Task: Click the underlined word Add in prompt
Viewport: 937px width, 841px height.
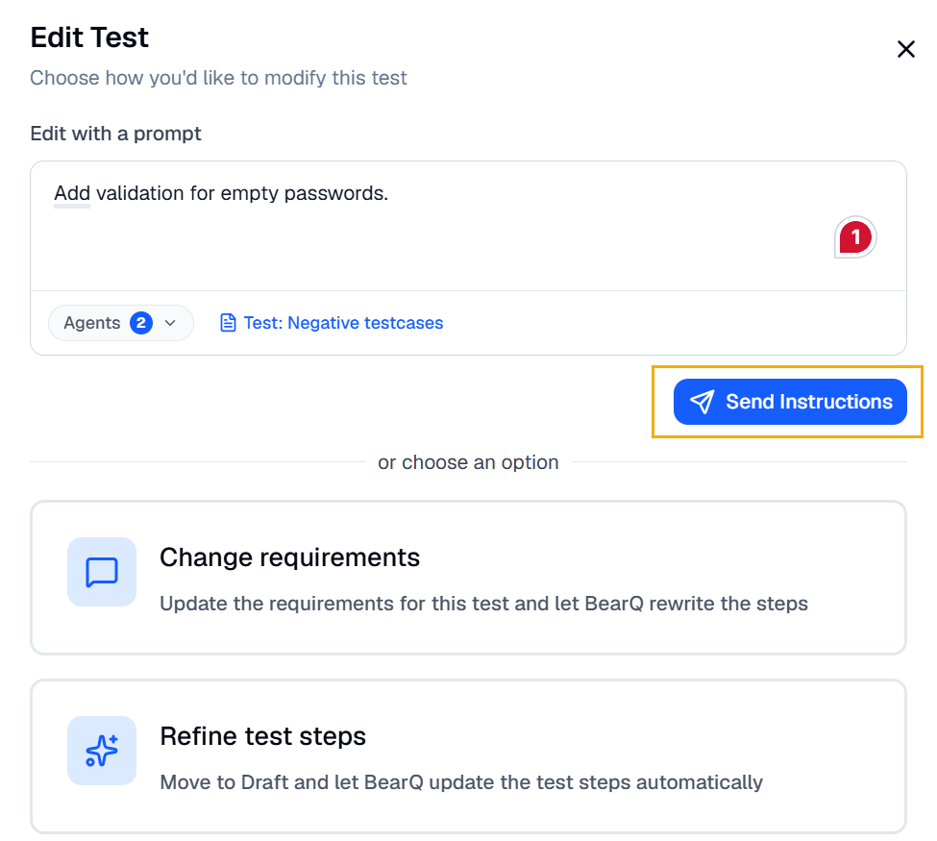Action: coord(72,193)
